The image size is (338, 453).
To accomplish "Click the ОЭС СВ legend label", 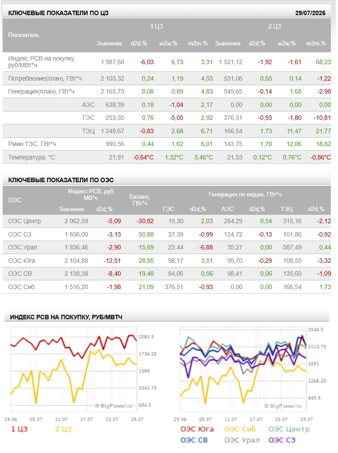I will [194, 440].
